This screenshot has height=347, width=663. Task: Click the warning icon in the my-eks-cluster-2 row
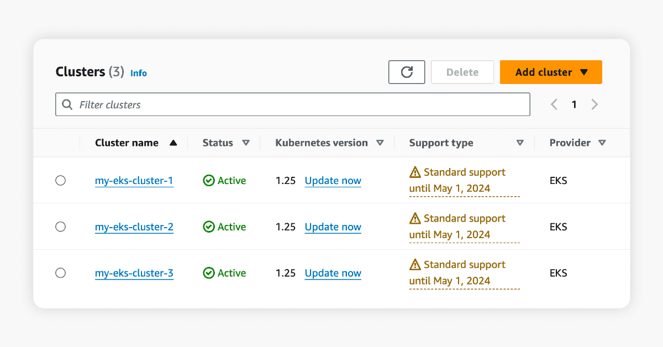(415, 219)
